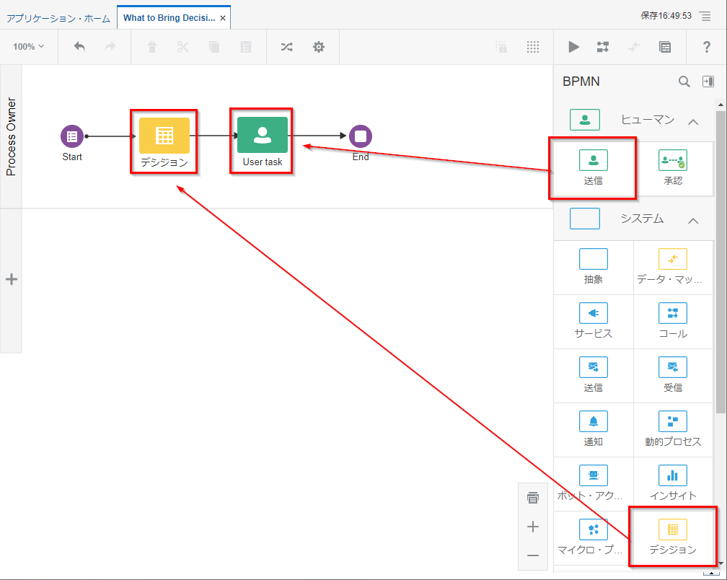The image size is (727, 580).
Task: Search the BPMN palette with magnifier icon
Action: (x=684, y=82)
